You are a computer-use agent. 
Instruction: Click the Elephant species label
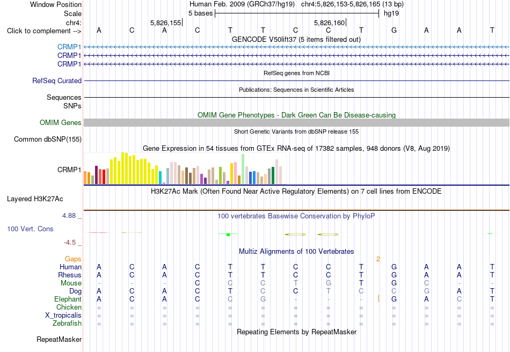pos(68,299)
